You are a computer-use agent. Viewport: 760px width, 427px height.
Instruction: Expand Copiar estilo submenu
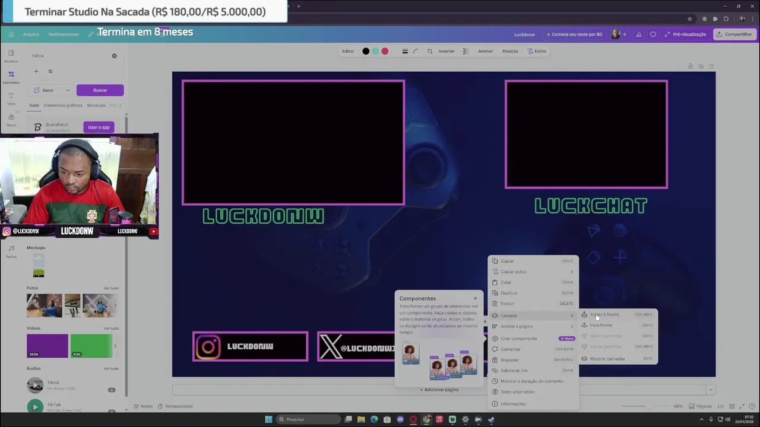pyautogui.click(x=533, y=272)
